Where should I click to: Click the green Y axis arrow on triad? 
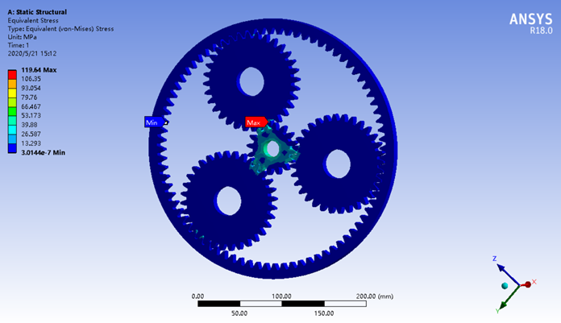coord(502,304)
